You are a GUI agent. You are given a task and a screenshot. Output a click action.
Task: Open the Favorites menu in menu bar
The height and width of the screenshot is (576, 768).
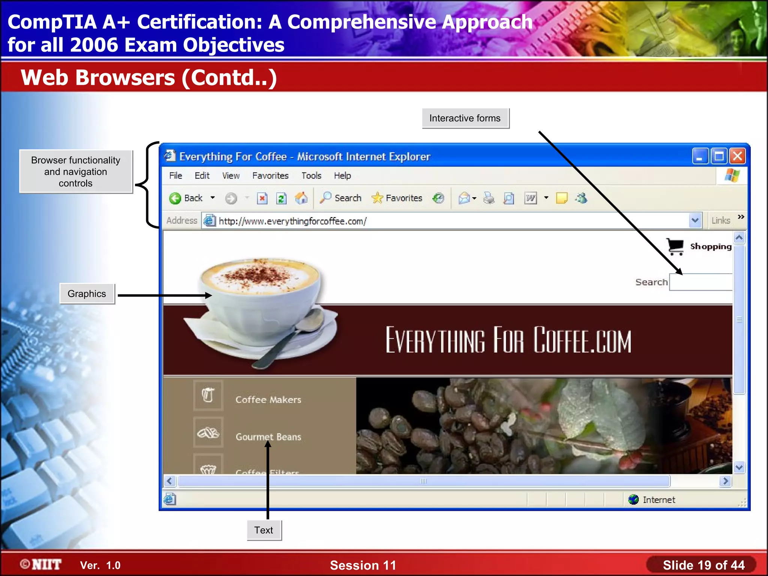[x=270, y=175]
